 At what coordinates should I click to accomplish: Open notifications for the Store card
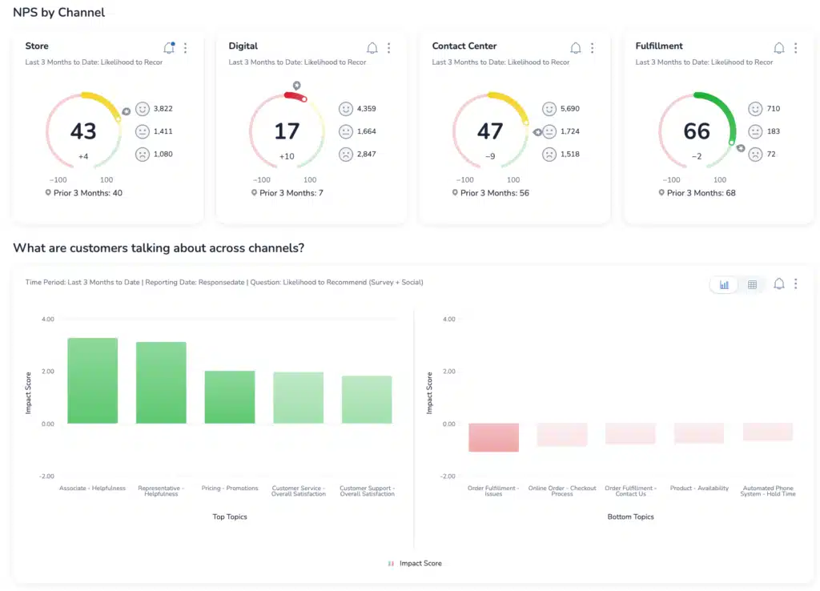click(x=169, y=48)
